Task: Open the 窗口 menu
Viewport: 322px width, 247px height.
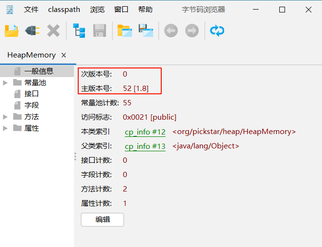Action: coord(121,10)
